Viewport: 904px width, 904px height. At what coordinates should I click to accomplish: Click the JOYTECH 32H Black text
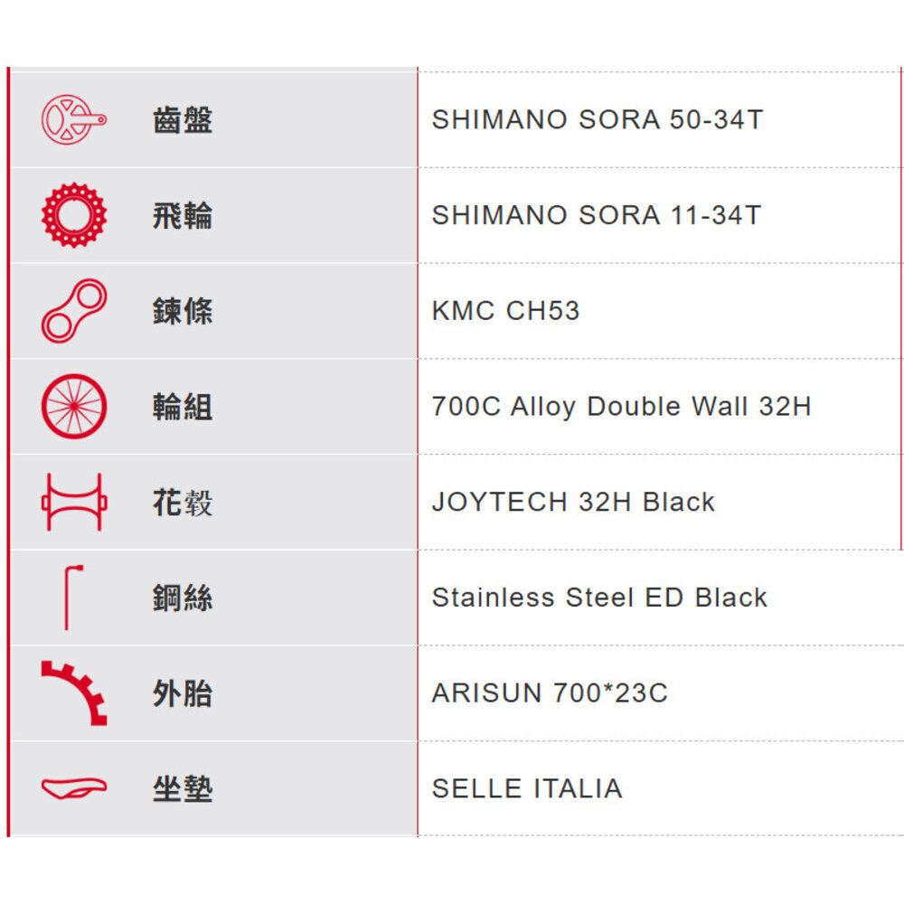tap(573, 502)
